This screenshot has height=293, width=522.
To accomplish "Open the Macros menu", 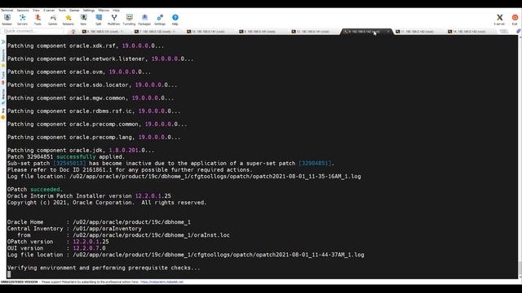I will 104,11.
